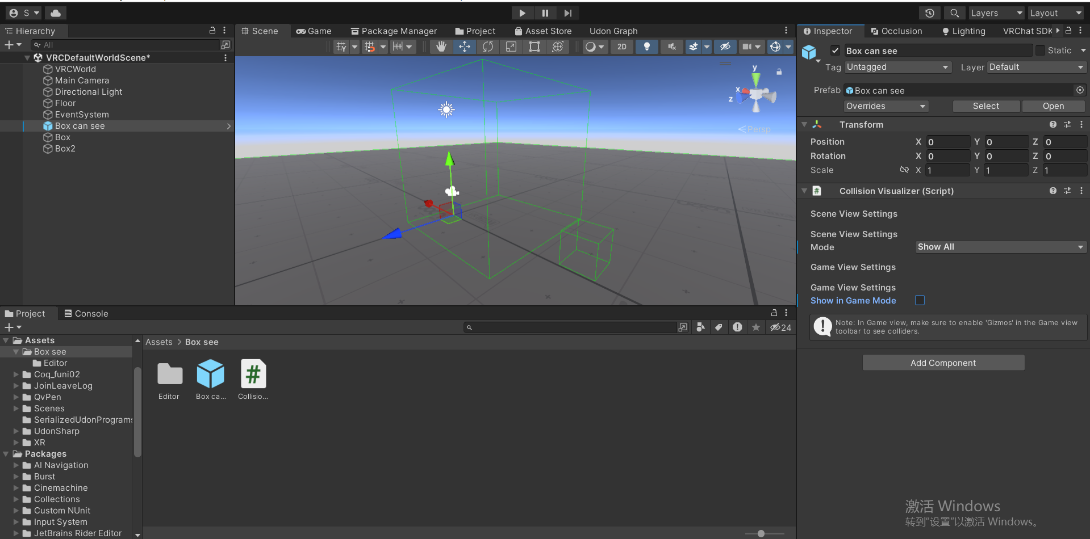
Task: Toggle the active checkbox next to Box can see
Action: tap(835, 50)
